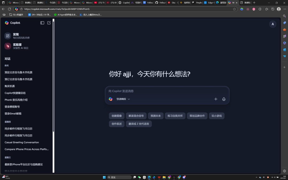Activate voice input with the microphone icon
Viewport: 288px width, 180px height.
click(223, 99)
